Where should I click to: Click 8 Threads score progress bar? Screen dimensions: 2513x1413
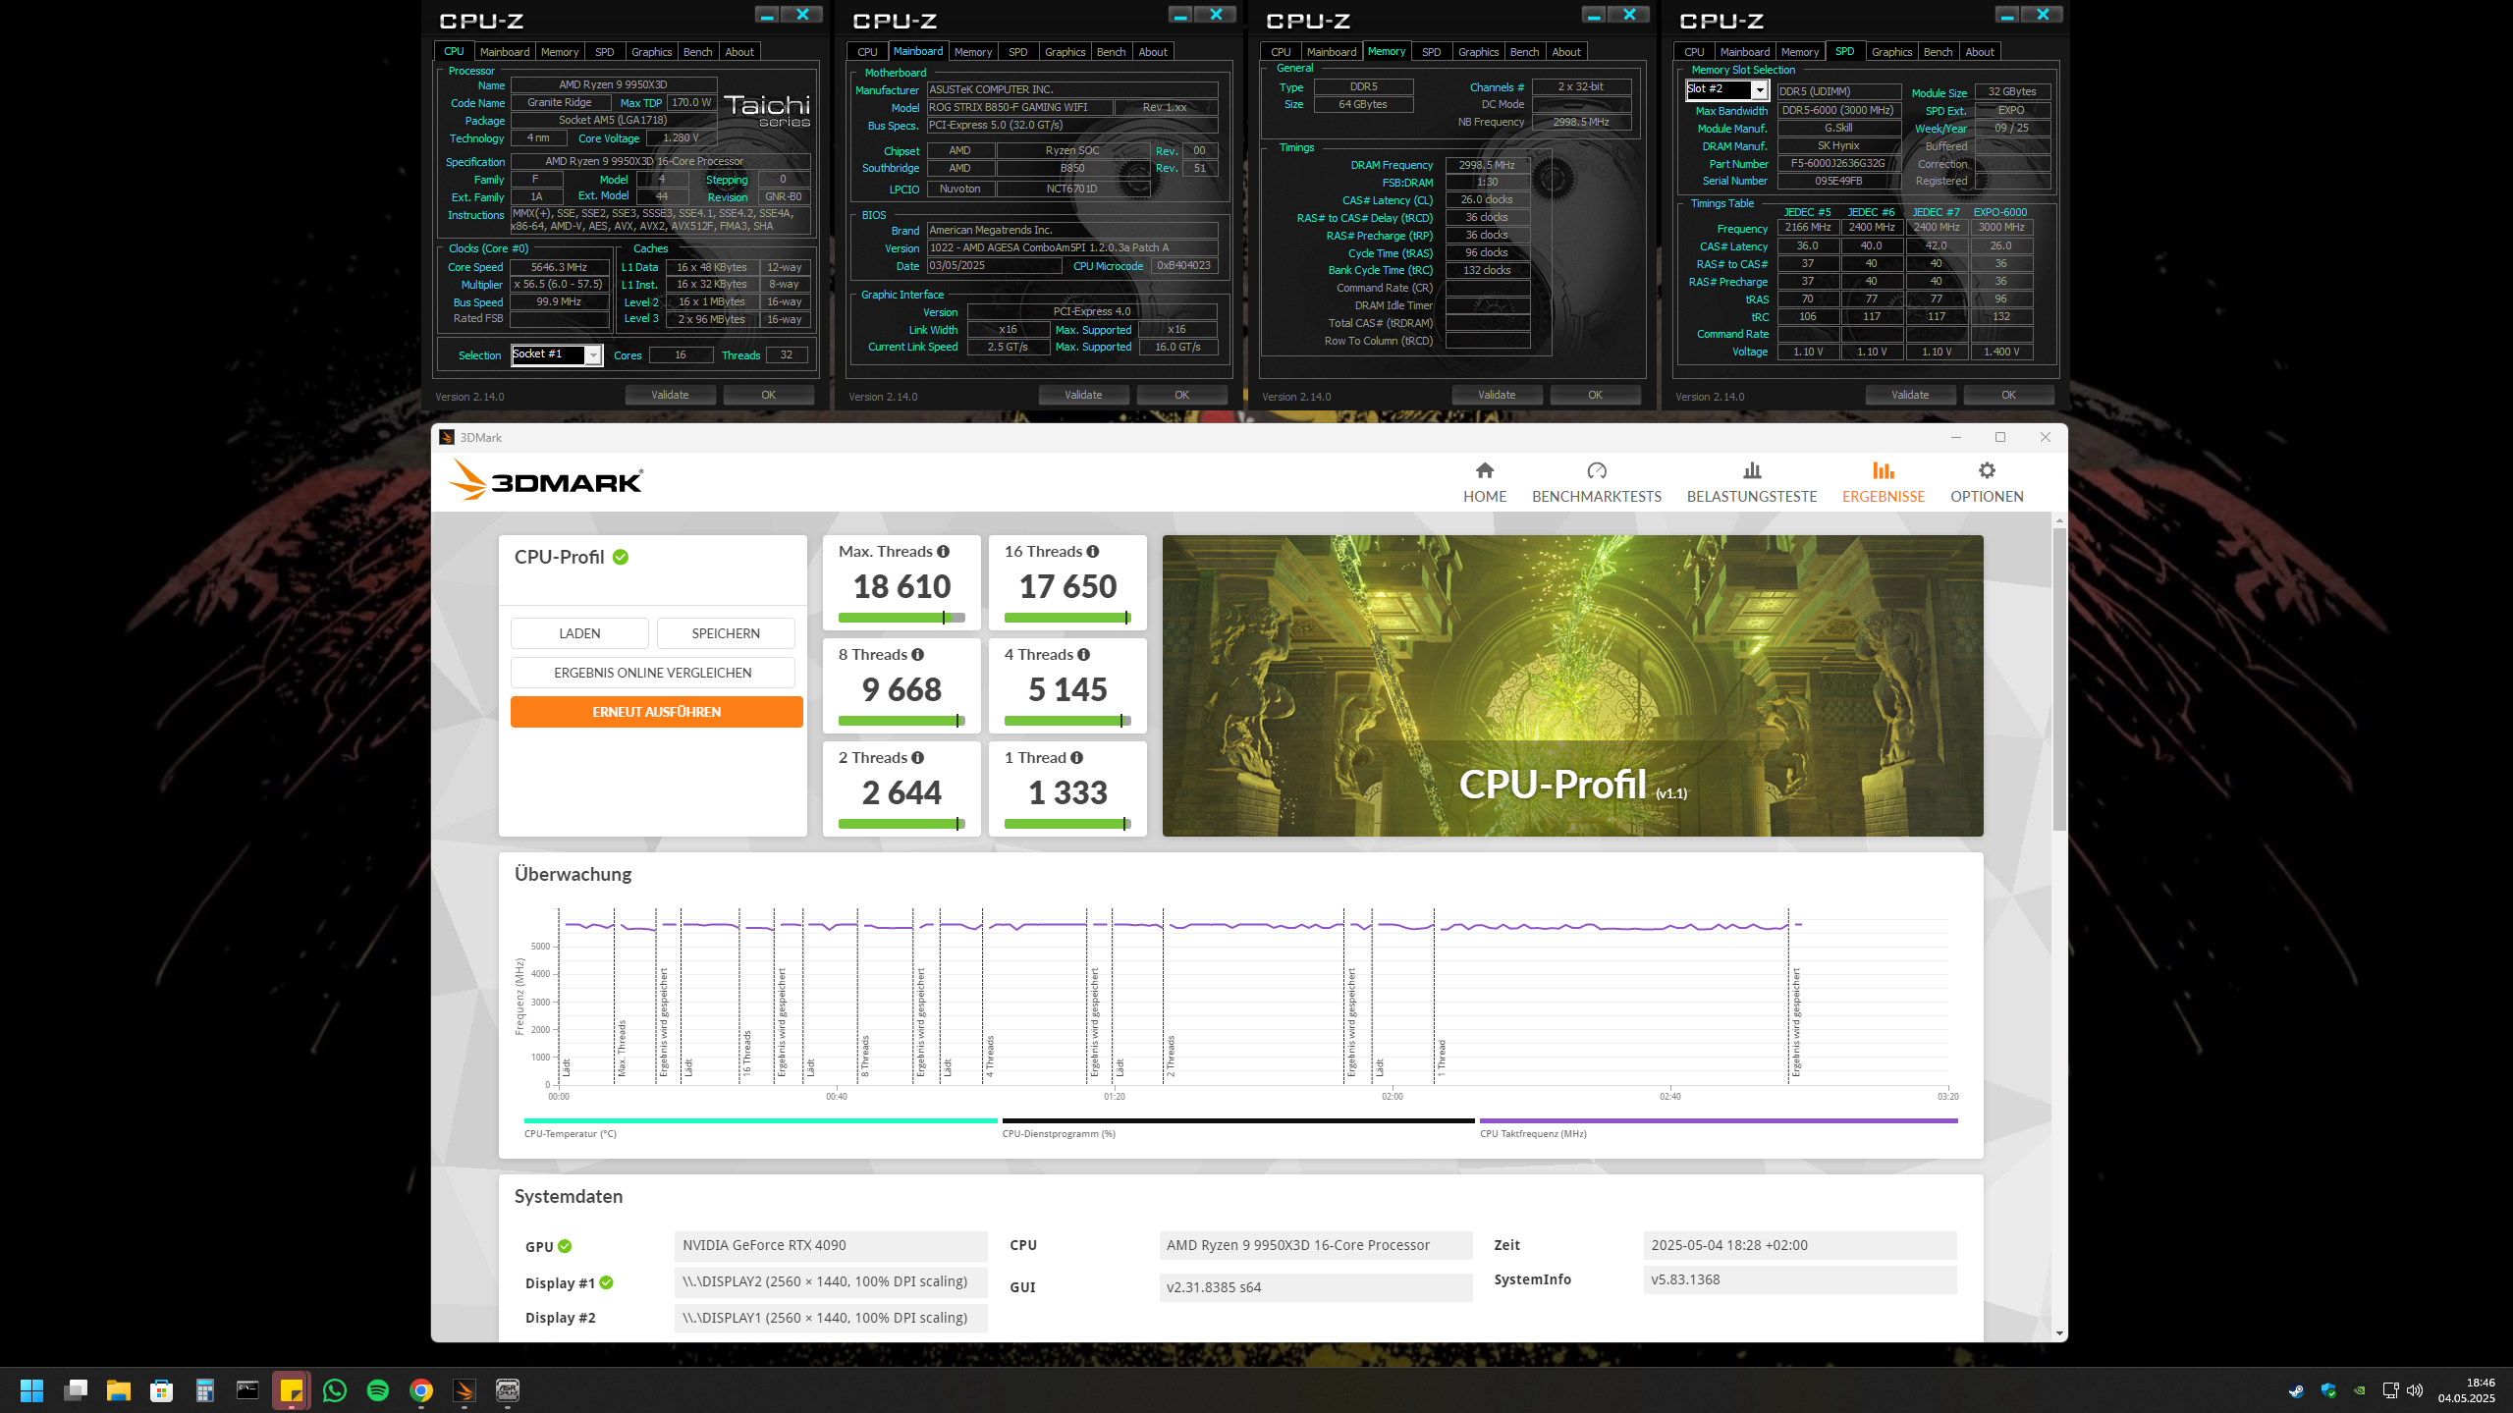[901, 721]
